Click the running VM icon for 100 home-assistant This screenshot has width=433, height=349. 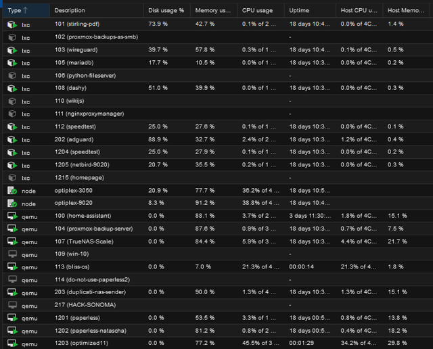click(x=12, y=216)
